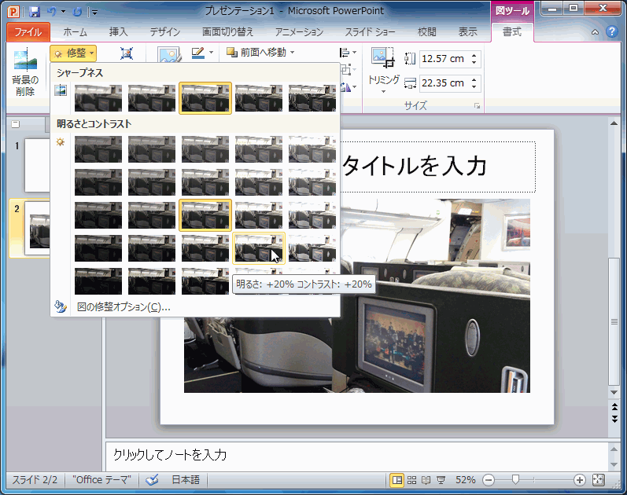Click the notes area クリックしてノートを入力
Image resolution: width=627 pixels, height=495 pixels.
pyautogui.click(x=170, y=455)
